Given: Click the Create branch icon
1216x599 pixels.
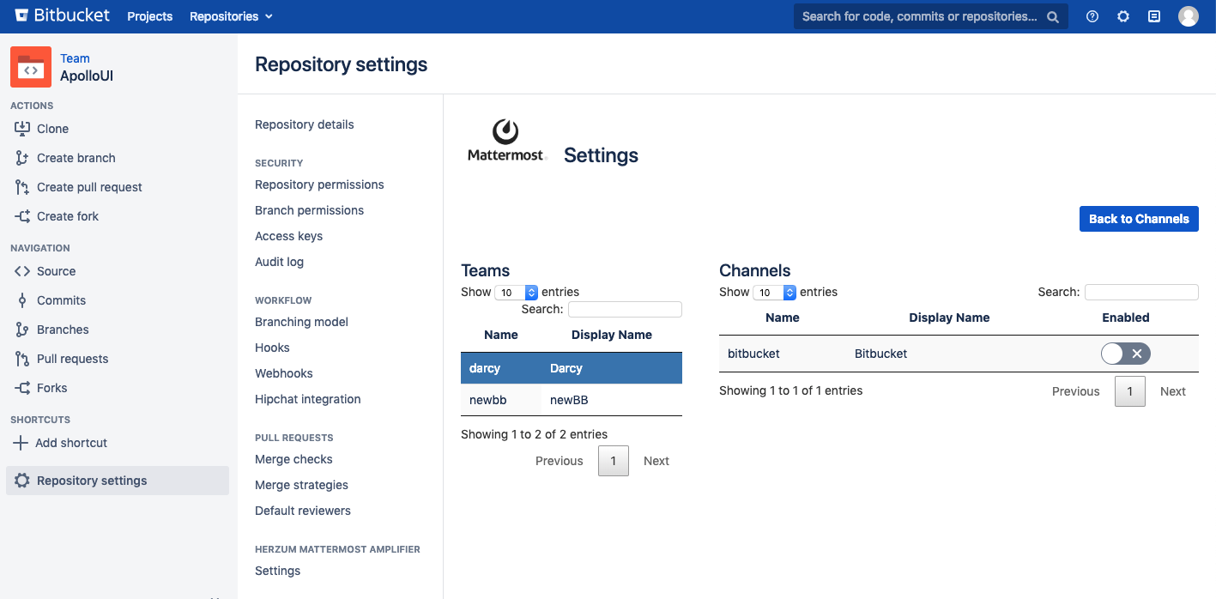Looking at the screenshot, I should (x=22, y=158).
